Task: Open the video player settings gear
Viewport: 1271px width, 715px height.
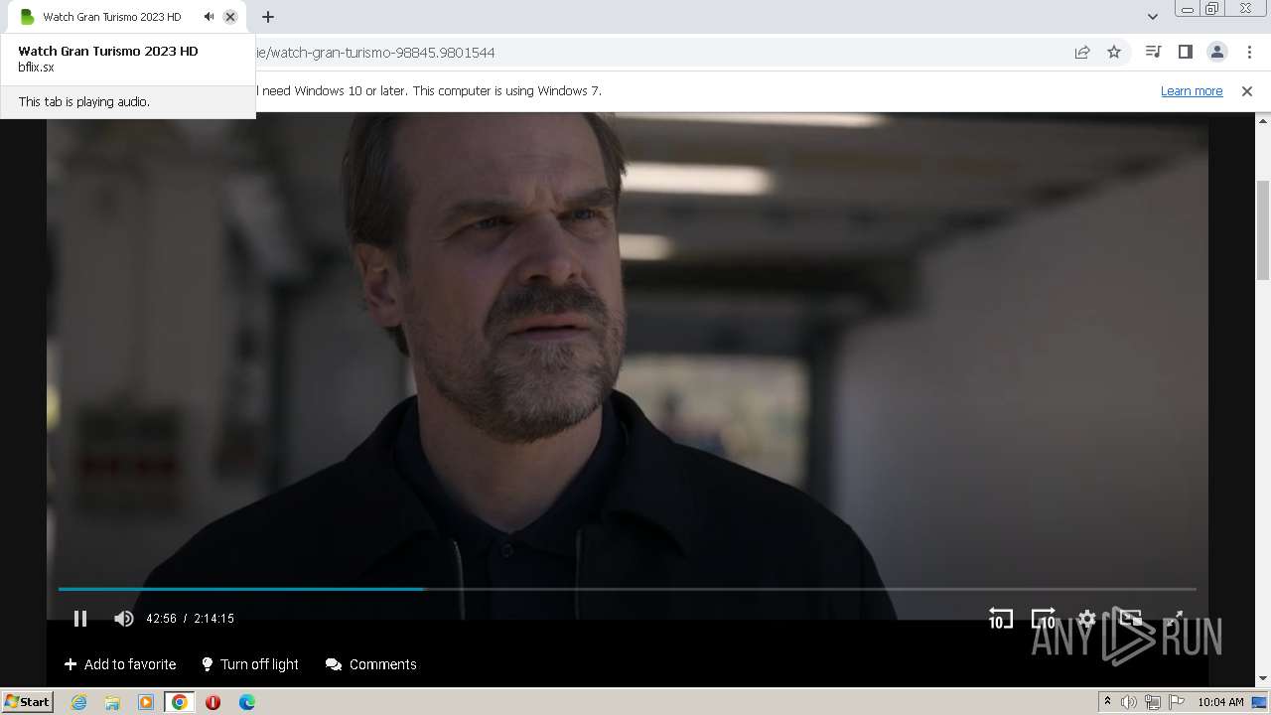Action: (1087, 619)
